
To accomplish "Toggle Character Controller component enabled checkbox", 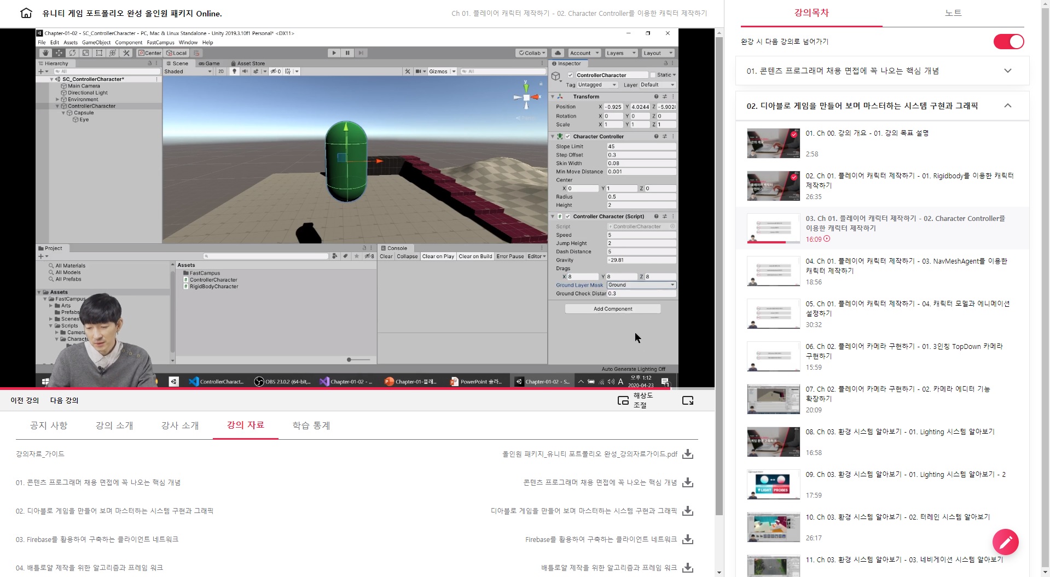I will pyautogui.click(x=568, y=136).
